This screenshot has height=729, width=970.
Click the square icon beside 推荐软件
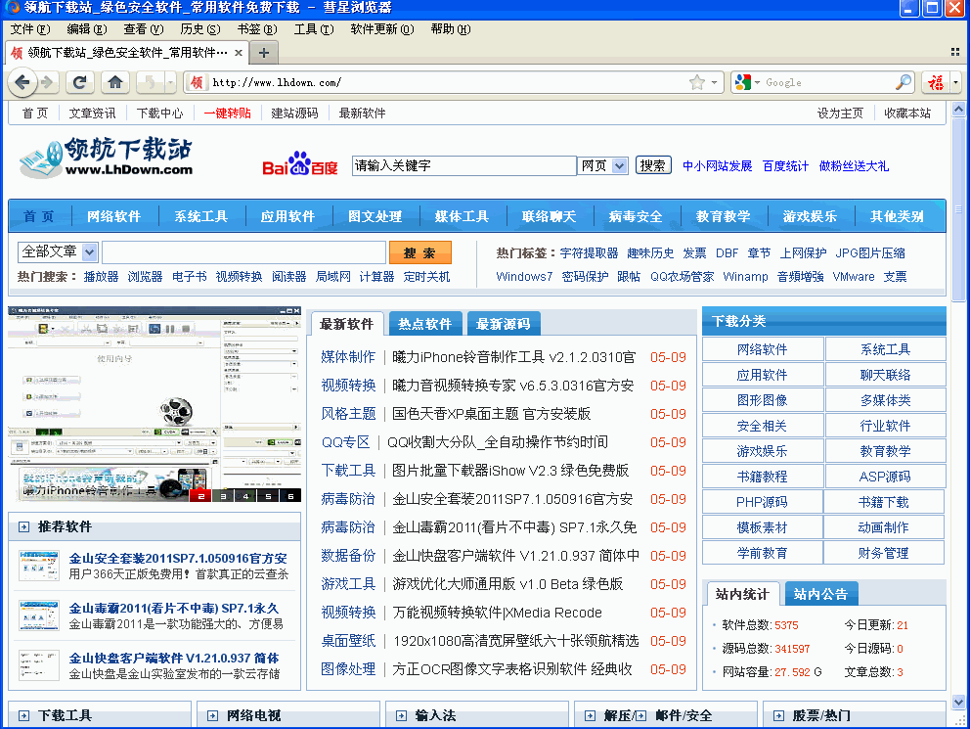tap(23, 526)
